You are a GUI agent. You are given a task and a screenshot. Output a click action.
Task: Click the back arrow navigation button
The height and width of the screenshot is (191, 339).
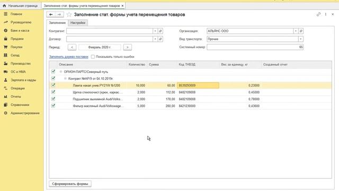coord(51,14)
